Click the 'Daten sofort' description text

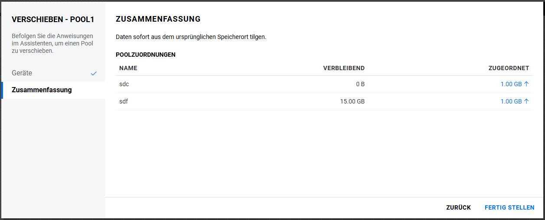point(191,37)
